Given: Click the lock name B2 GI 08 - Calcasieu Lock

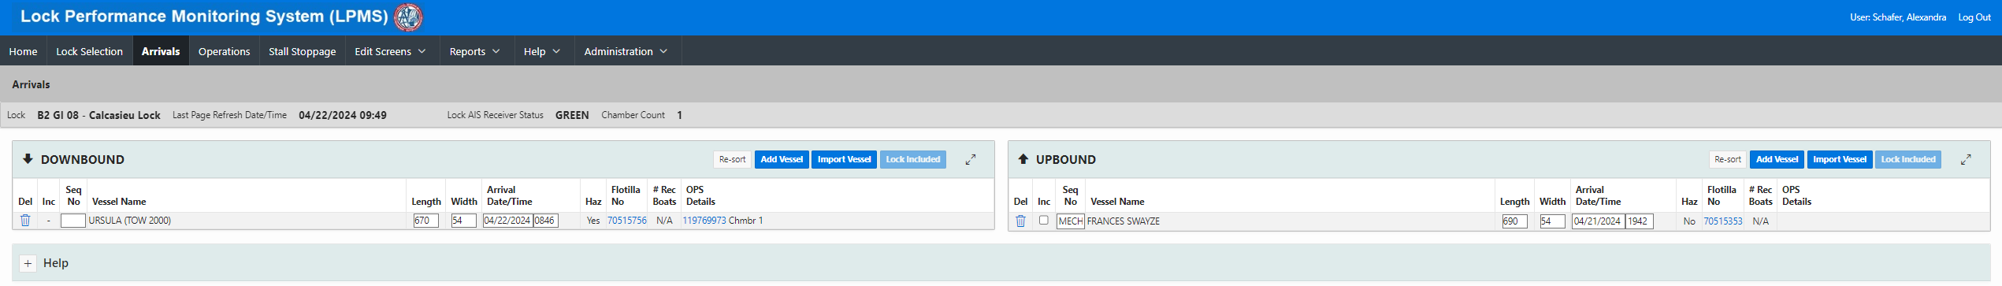Looking at the screenshot, I should 98,115.
